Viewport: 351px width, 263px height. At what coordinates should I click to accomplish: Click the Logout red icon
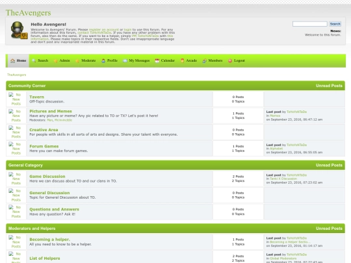point(230,60)
